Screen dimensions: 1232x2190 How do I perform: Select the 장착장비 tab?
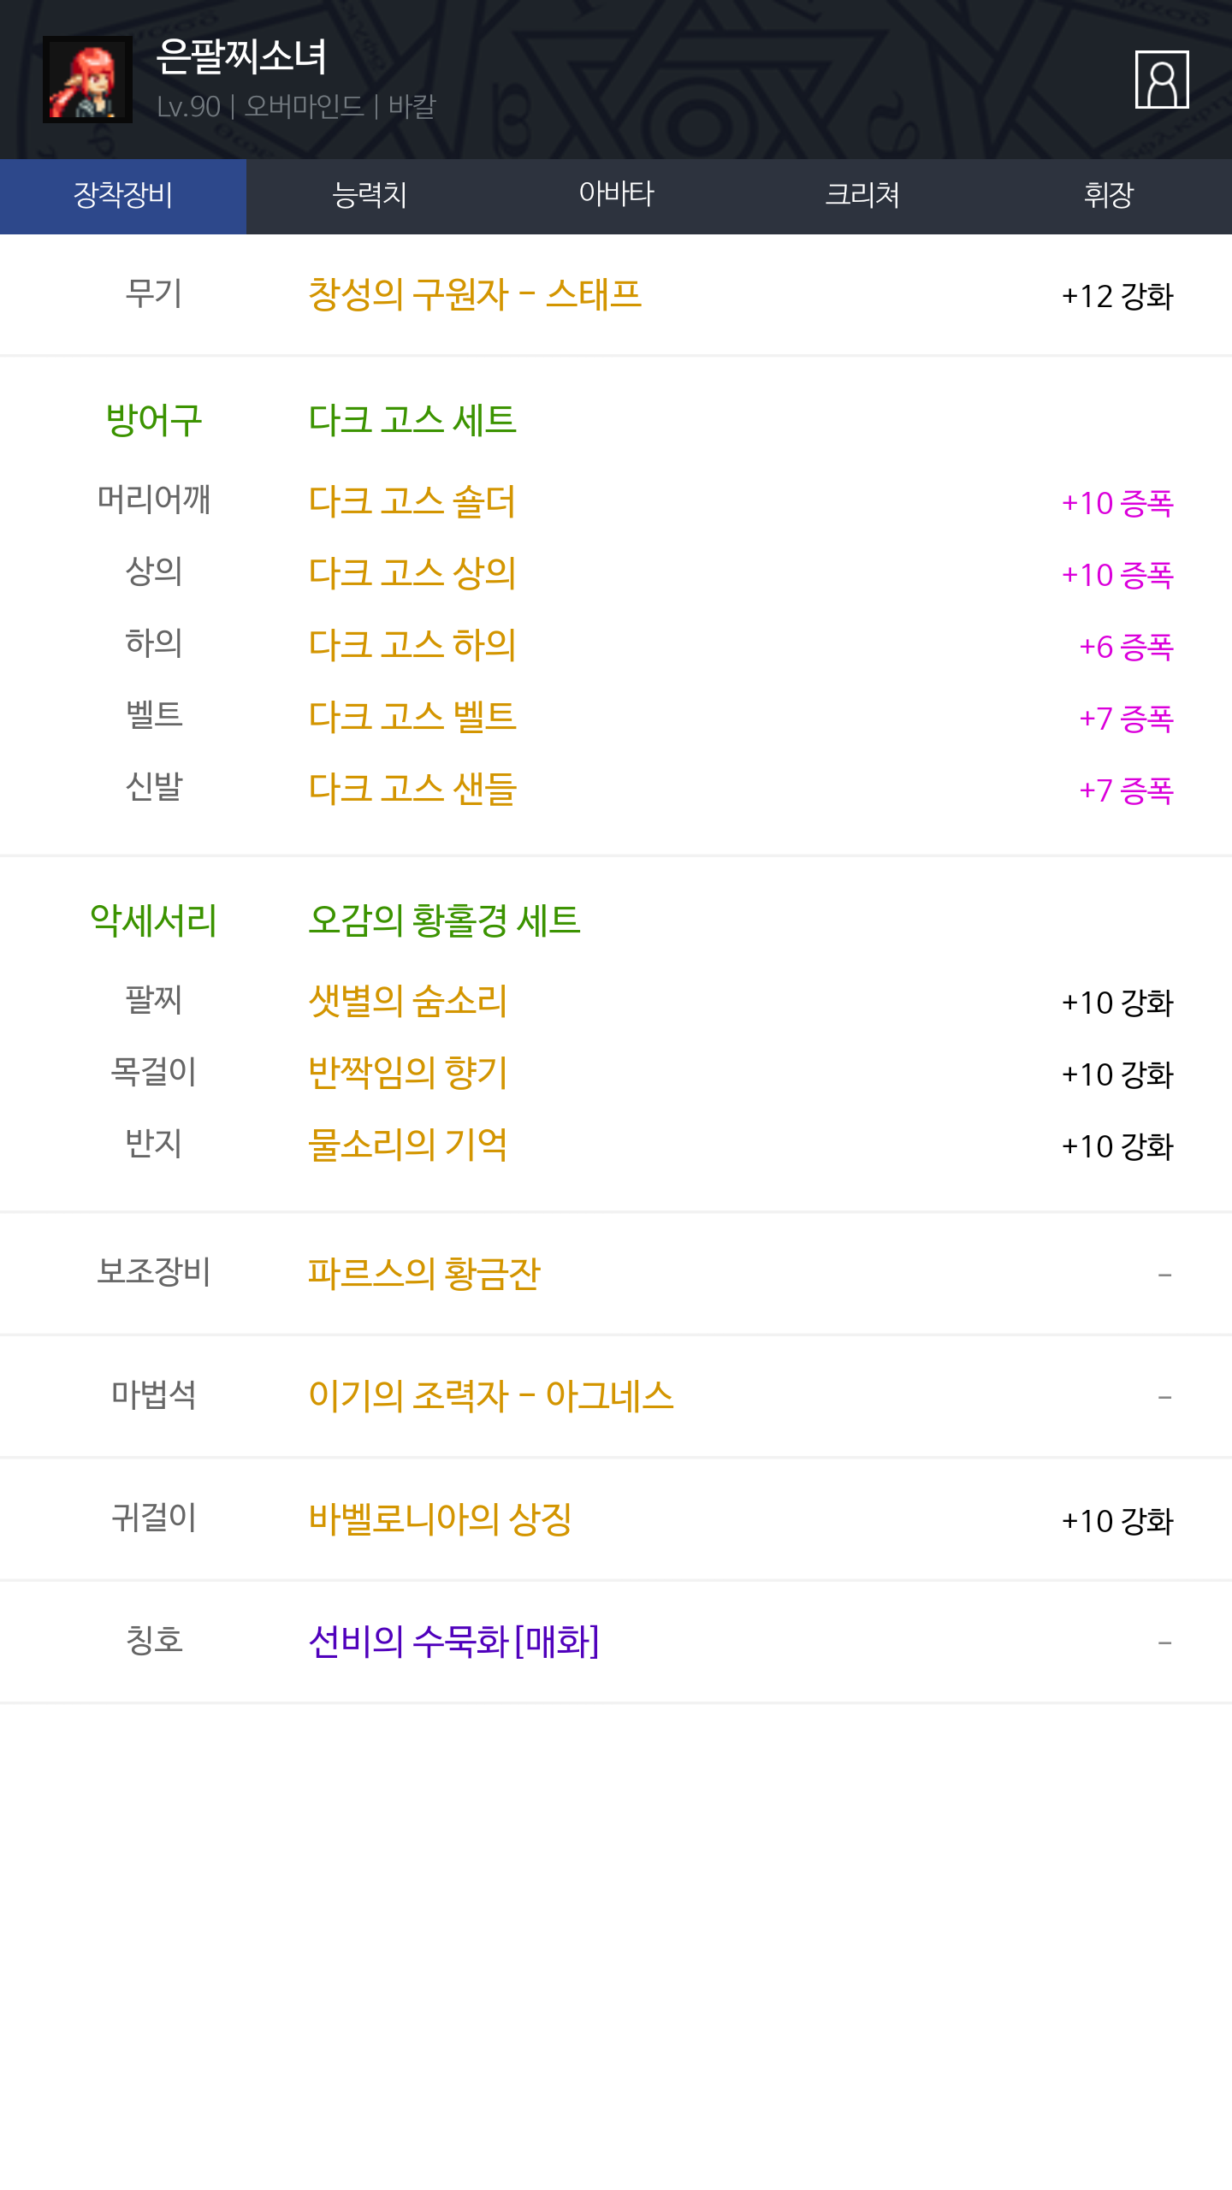[123, 196]
